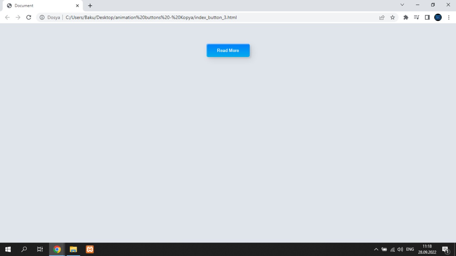Image resolution: width=456 pixels, height=256 pixels.
Task: Click the back navigation arrow
Action: [x=7, y=17]
